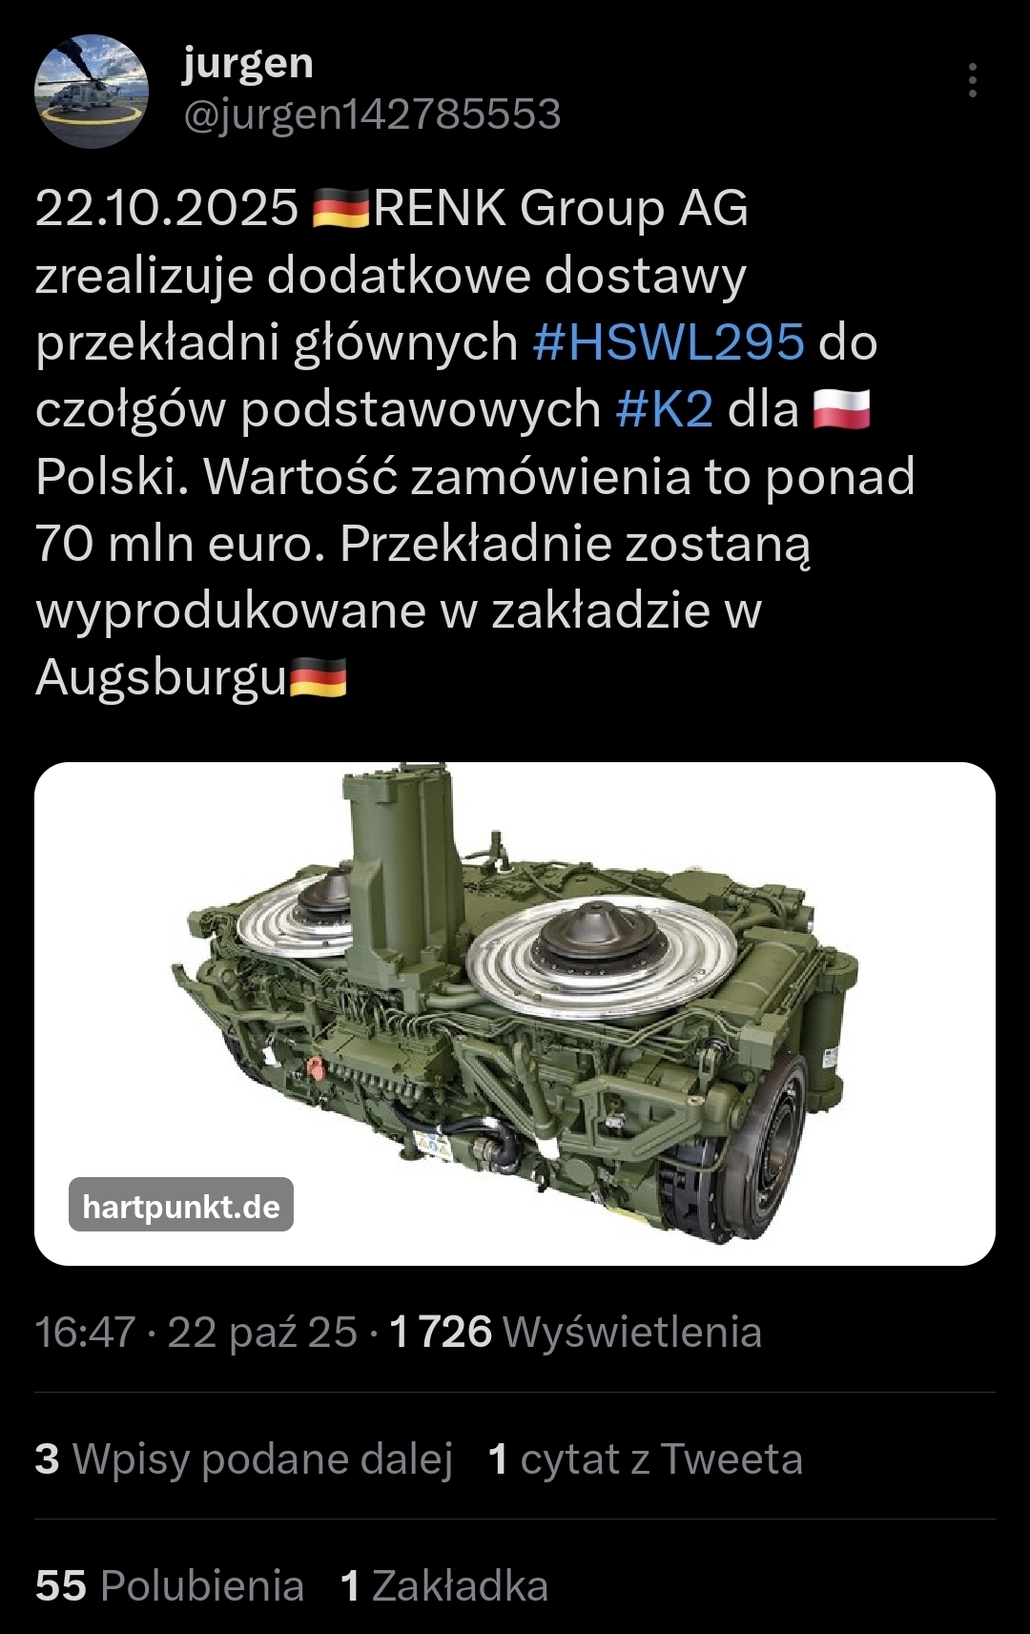The width and height of the screenshot is (1030, 1634).
Task: Tap the text line about 70 mln euro
Action: [x=423, y=544]
